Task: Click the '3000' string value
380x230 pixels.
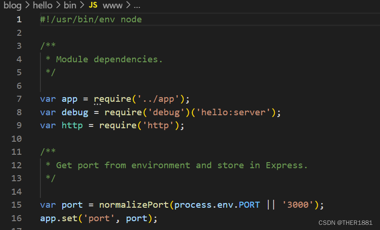Action: click(x=298, y=205)
